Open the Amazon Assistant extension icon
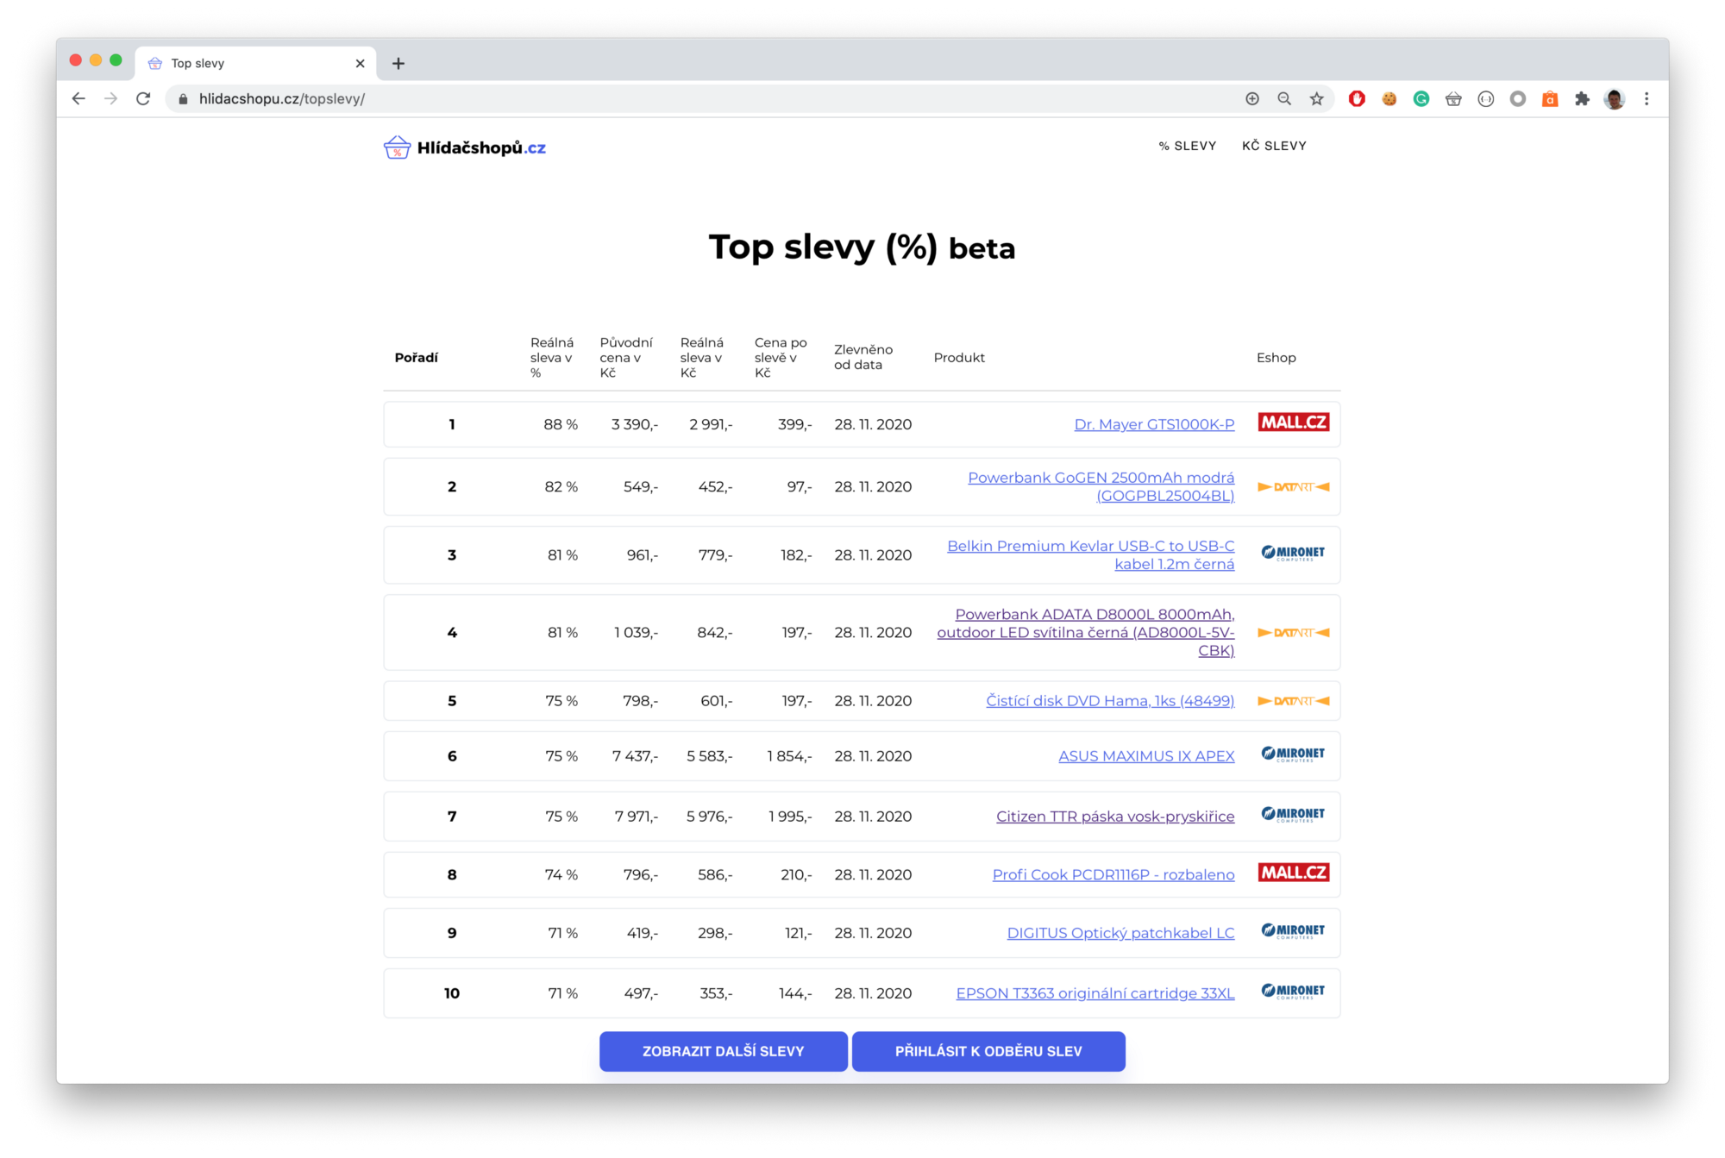 pos(1550,98)
